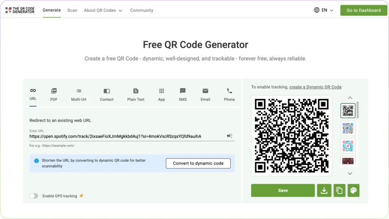Open the Phone QR code type
389x219 pixels.
229,94
